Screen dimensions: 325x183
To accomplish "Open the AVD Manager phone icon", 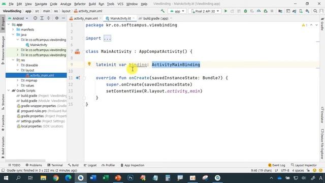I will 301,11.
